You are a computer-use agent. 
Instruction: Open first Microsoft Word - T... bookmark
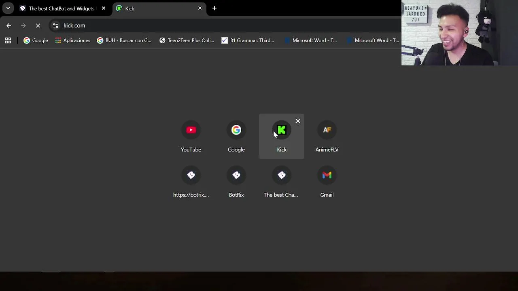(x=311, y=40)
